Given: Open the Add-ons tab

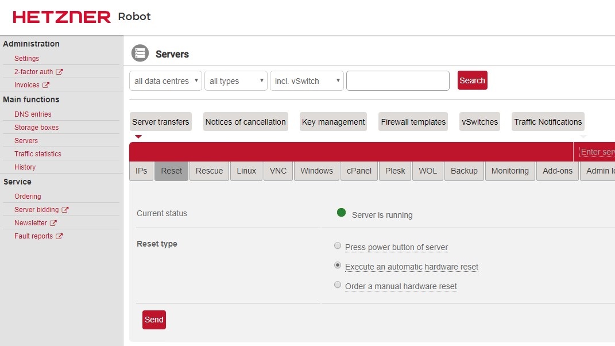Looking at the screenshot, I should pos(558,171).
